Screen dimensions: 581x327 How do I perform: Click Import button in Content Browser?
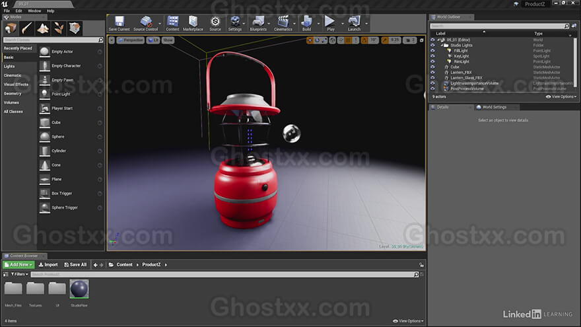click(48, 265)
